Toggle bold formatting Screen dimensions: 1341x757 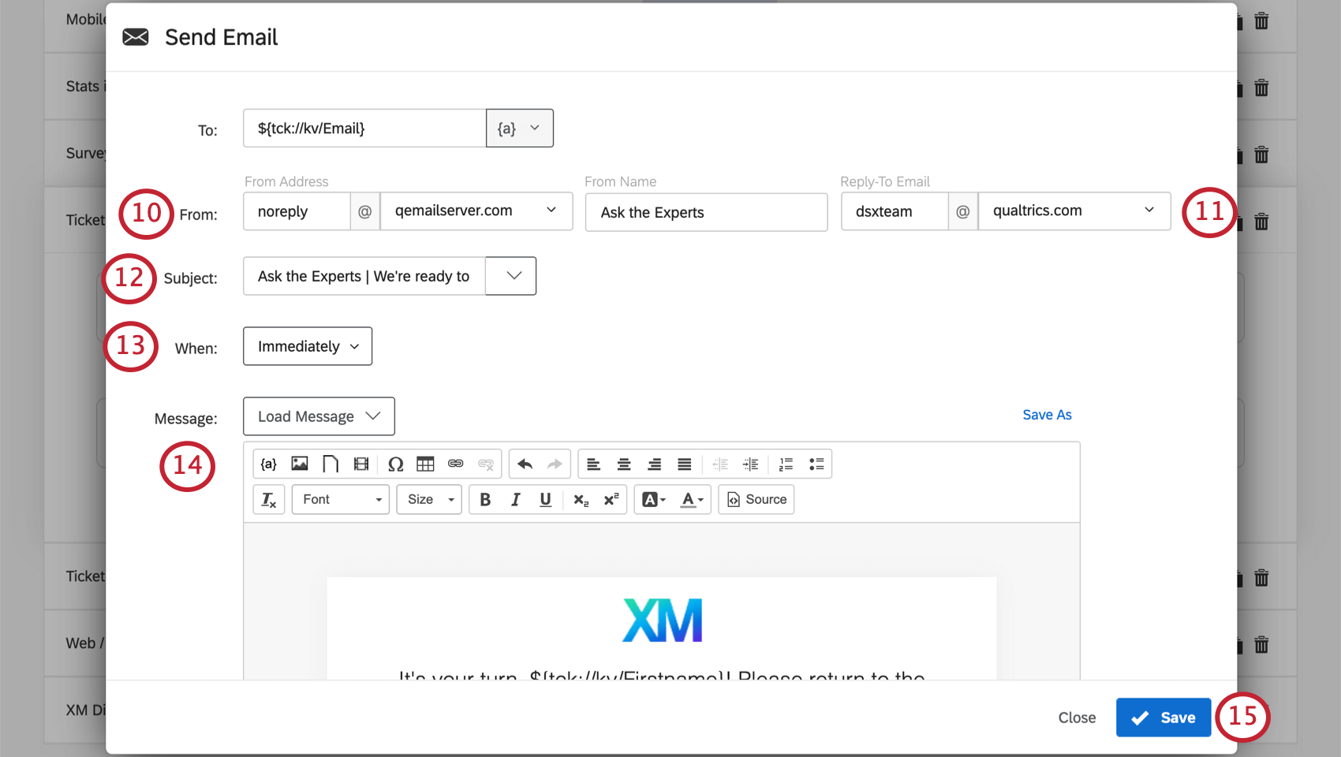point(485,499)
